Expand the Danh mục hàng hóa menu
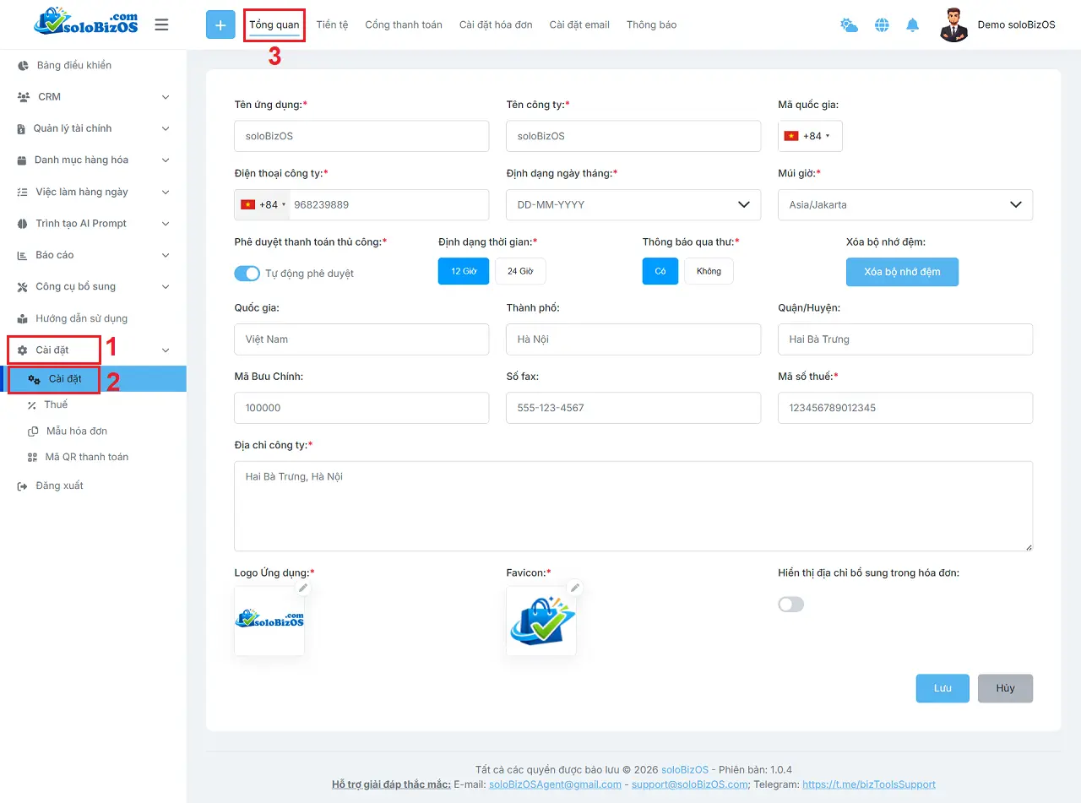The height and width of the screenshot is (803, 1081). tap(166, 160)
